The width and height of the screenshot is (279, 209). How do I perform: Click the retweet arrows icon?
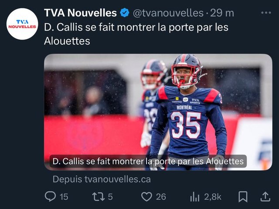[x=98, y=197]
